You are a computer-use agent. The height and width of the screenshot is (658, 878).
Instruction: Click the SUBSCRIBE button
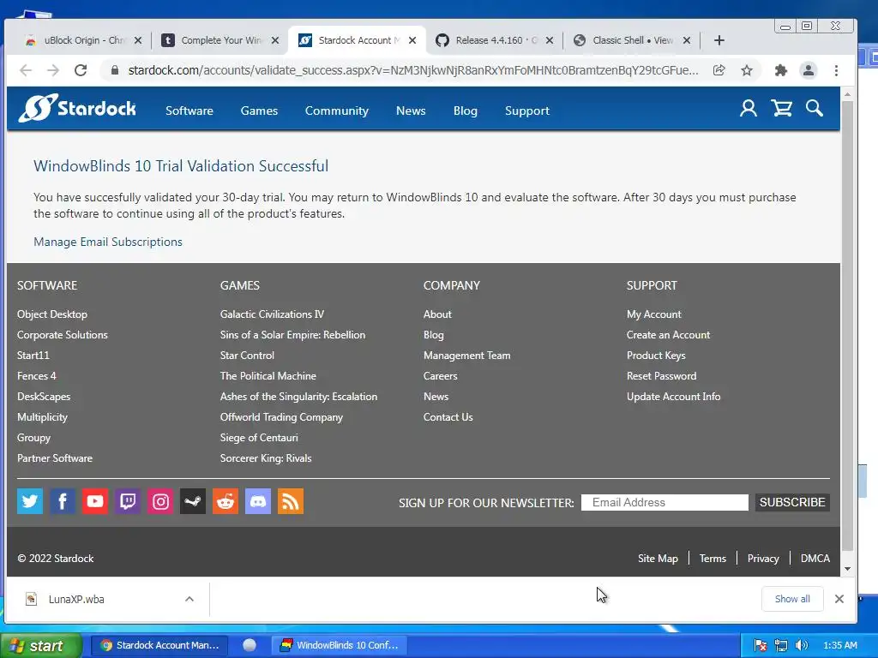[792, 502]
